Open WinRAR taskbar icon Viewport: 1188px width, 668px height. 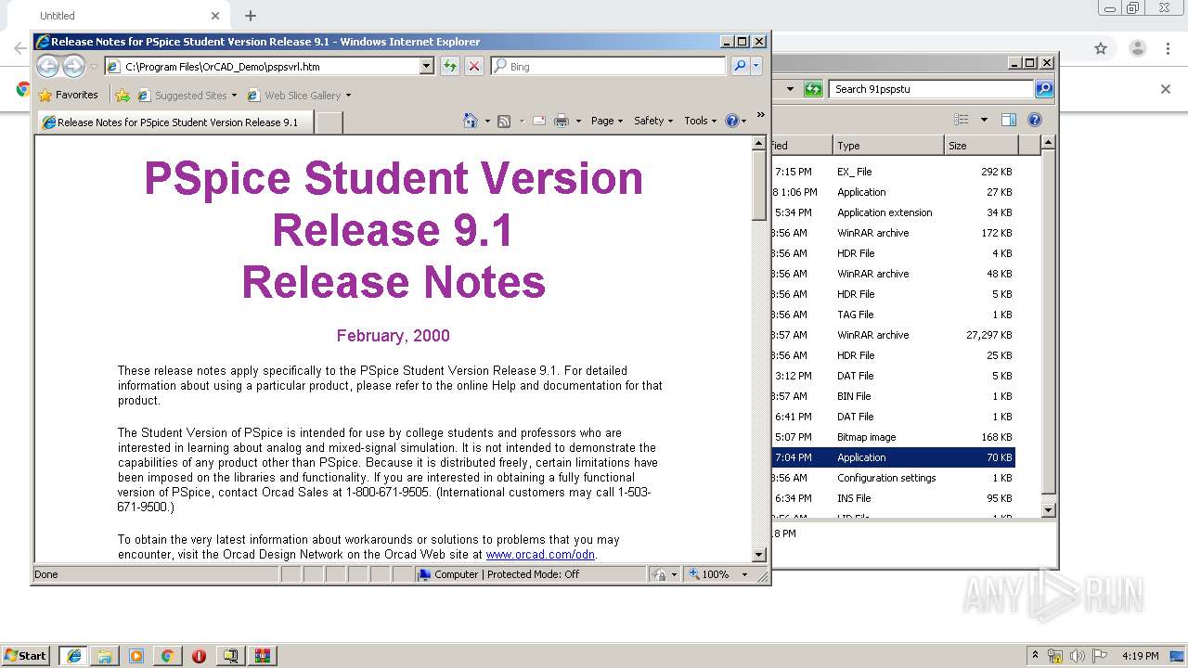coord(262,656)
